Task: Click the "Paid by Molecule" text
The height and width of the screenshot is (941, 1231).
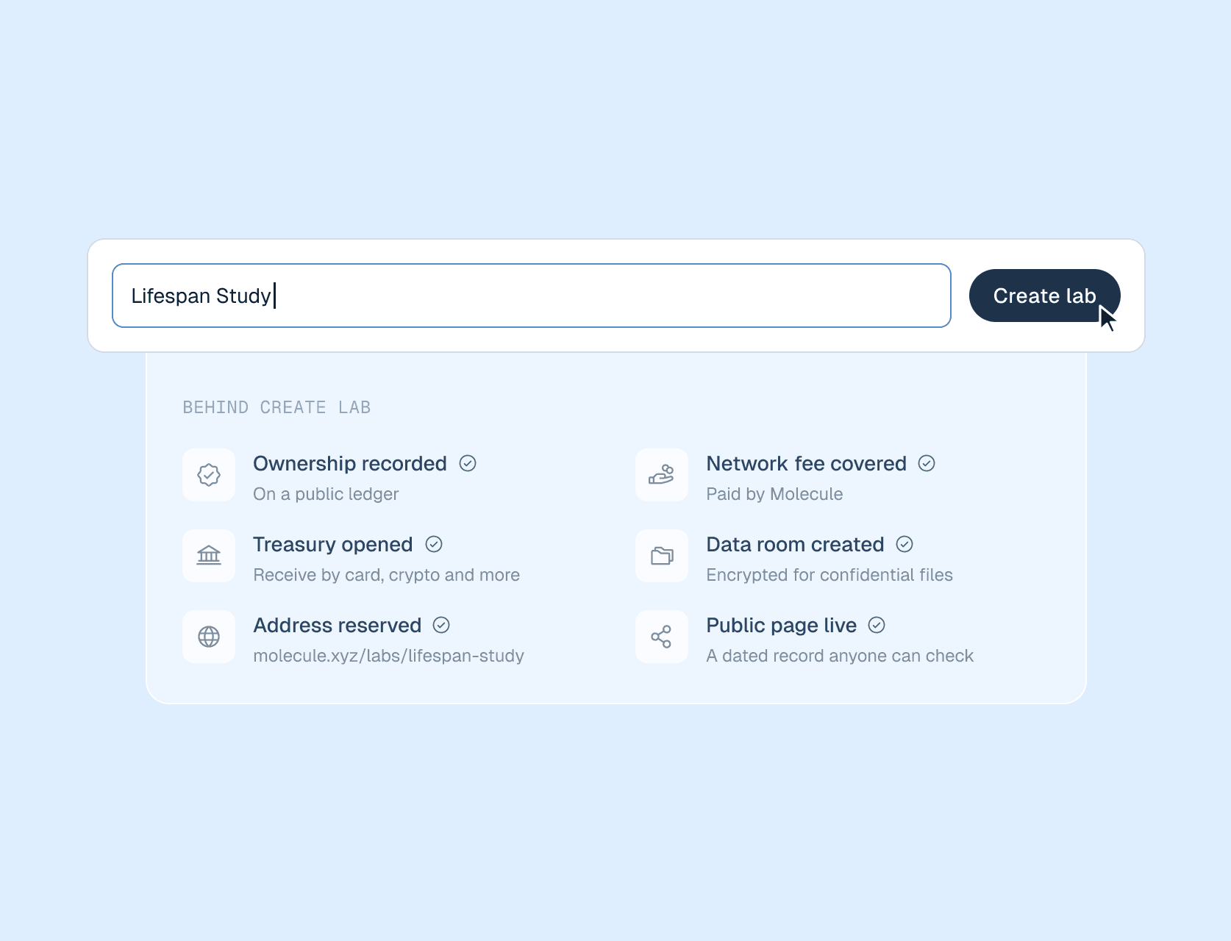Action: point(774,494)
